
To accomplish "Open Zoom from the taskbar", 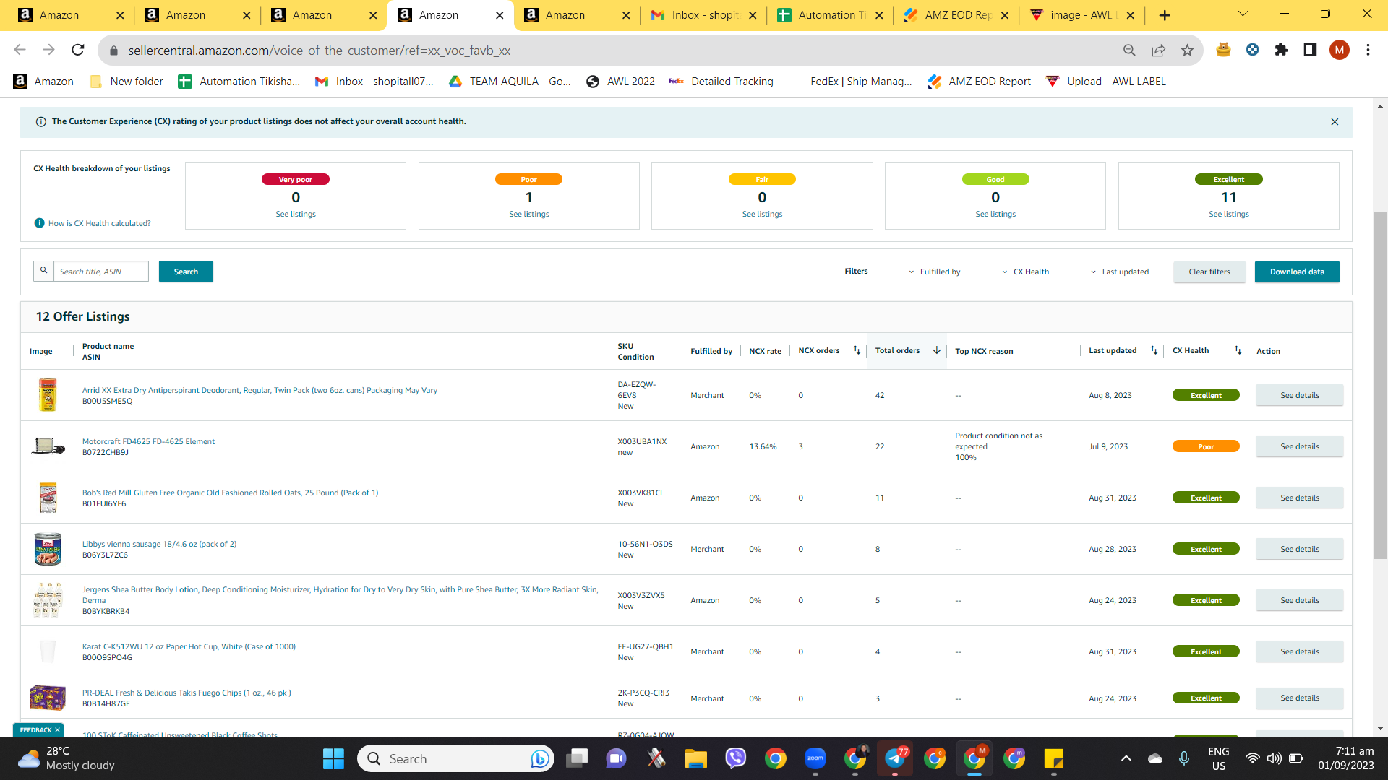I will click(x=815, y=759).
